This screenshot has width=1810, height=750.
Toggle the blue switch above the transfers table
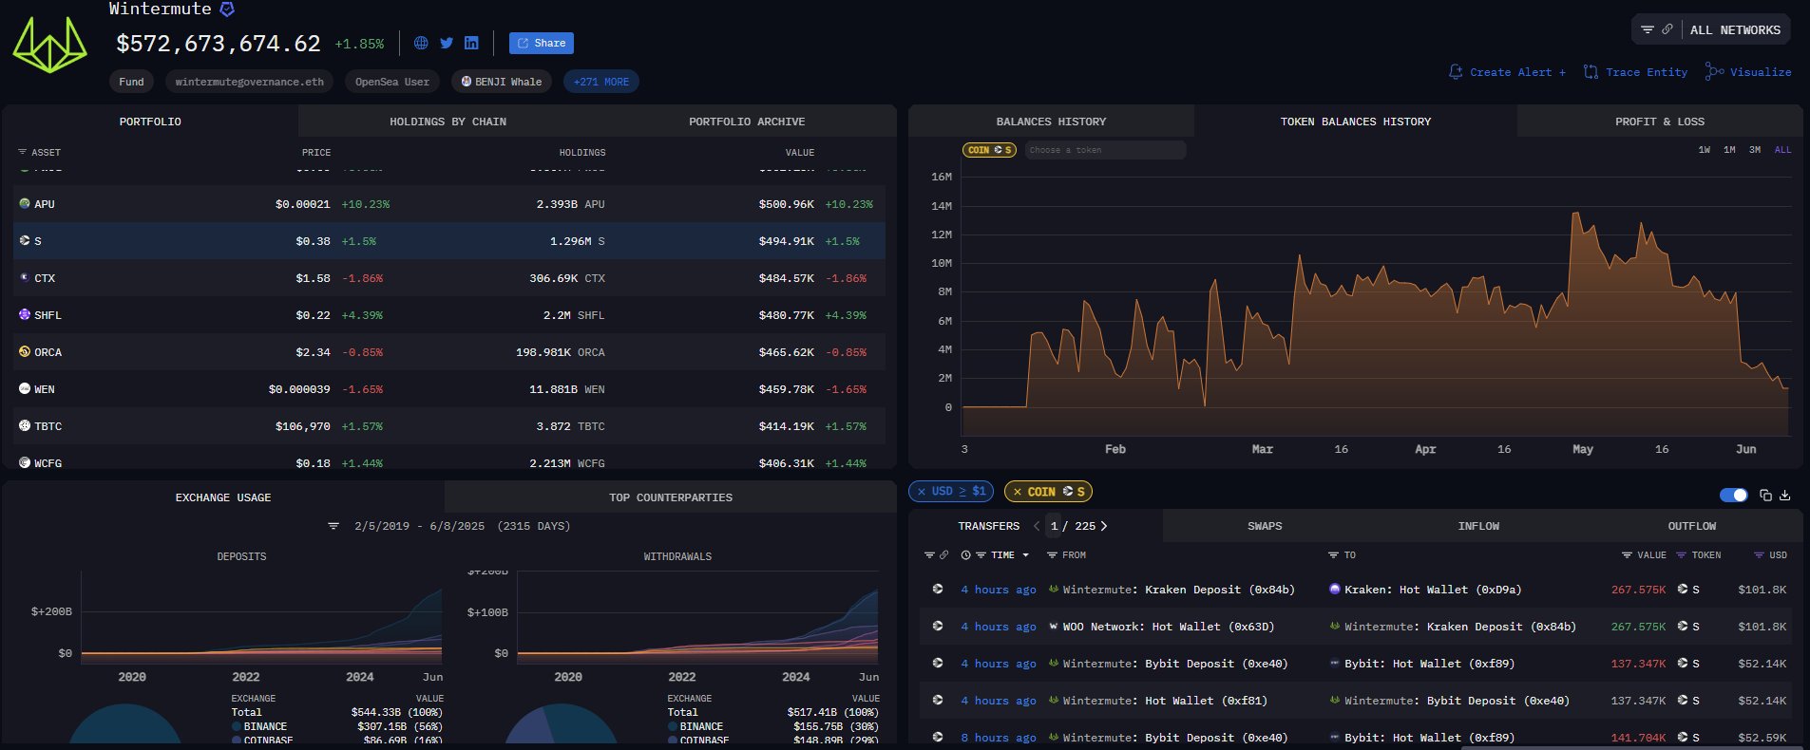(1734, 495)
